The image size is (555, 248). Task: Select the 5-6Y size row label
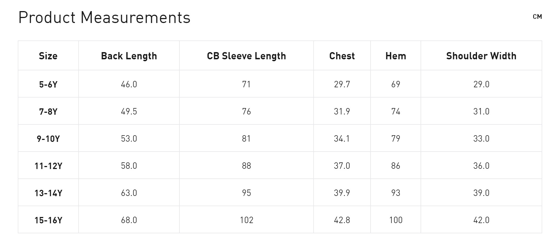click(x=48, y=84)
